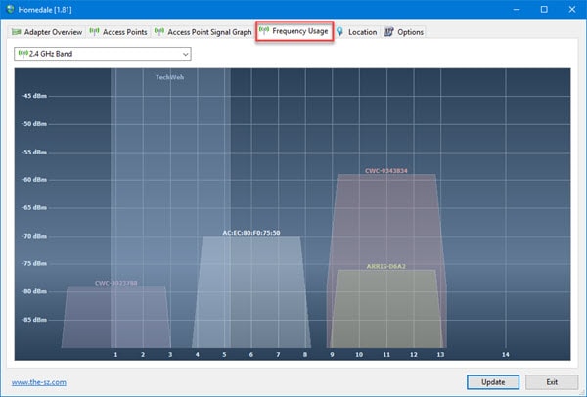The height and width of the screenshot is (397, 587).
Task: Go to the Location tab
Action: pos(357,32)
